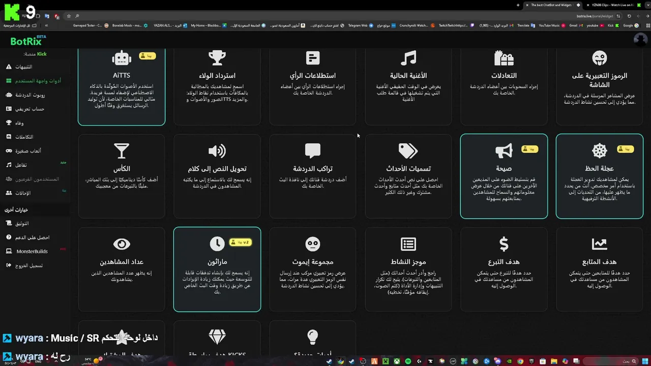Open the صيحة megaphone widget icon
651x366 pixels.
[x=504, y=151]
